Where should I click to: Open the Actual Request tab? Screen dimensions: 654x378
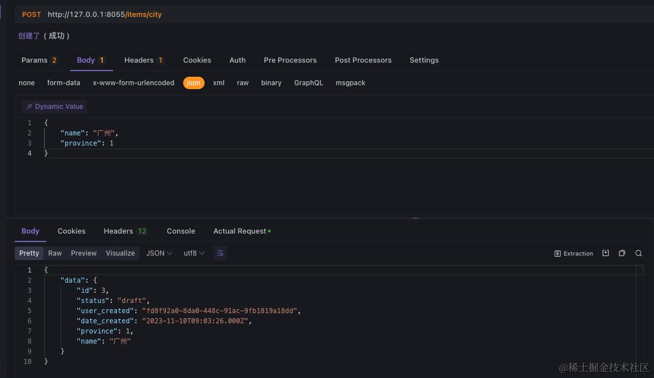click(239, 231)
